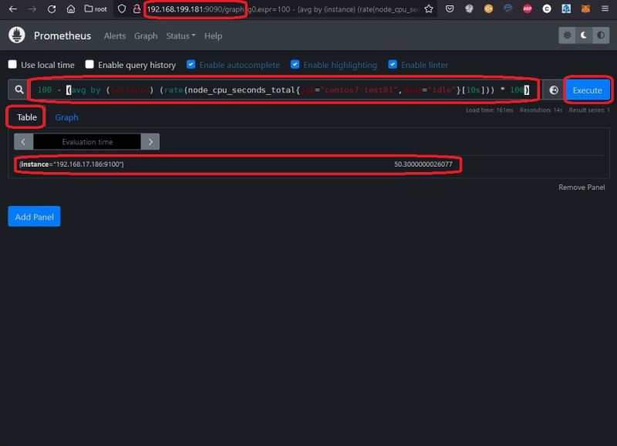Select the browser-preferred theme contrast icon

[601, 35]
